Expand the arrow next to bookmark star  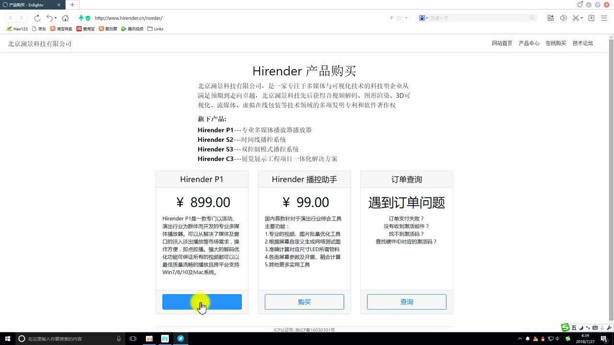[x=406, y=18]
